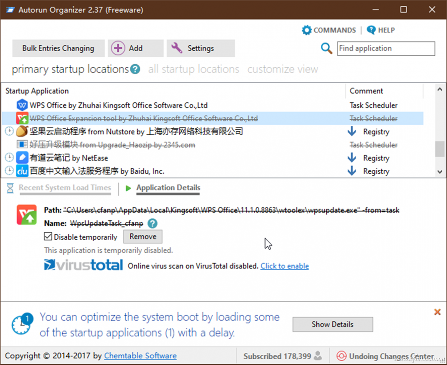Click the Nutstore acorn icon
This screenshot has width=447, height=365.
tap(22, 132)
